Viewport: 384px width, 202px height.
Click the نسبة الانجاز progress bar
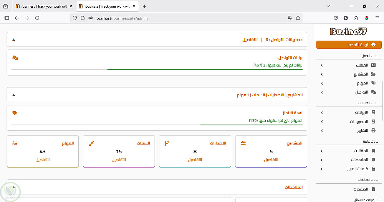tap(157, 125)
